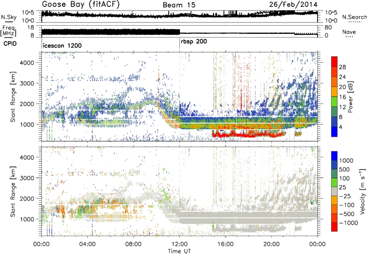Click the '3000' tick on velocity panel
The image size is (367, 254).
[27, 178]
